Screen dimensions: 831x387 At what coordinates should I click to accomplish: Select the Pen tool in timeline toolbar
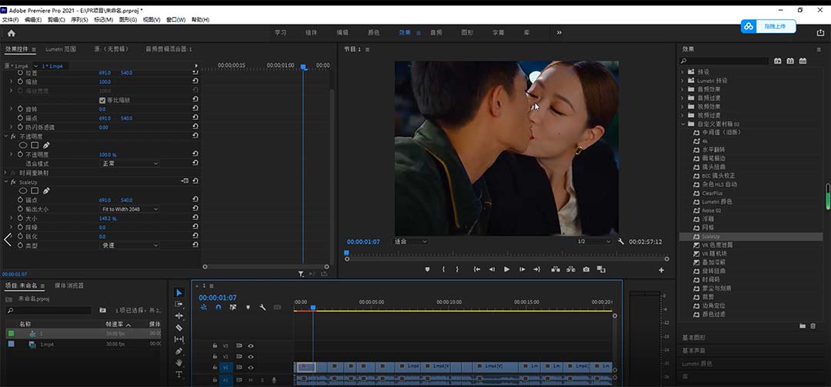point(179,351)
